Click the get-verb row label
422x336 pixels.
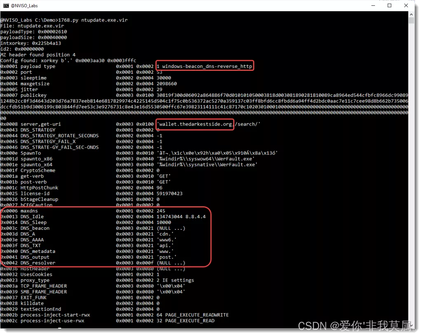click(x=32, y=176)
